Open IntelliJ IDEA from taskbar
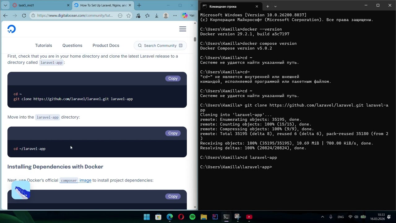396x223 pixels. point(215,217)
